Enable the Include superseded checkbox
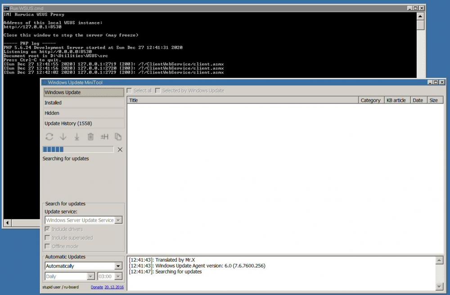The width and height of the screenshot is (450, 295). coord(48,238)
